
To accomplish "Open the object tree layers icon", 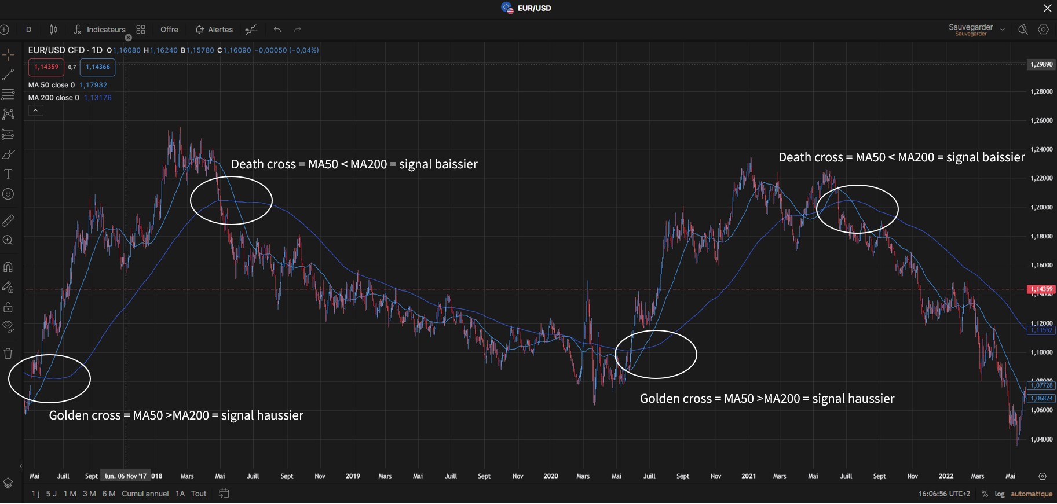I will tap(8, 483).
